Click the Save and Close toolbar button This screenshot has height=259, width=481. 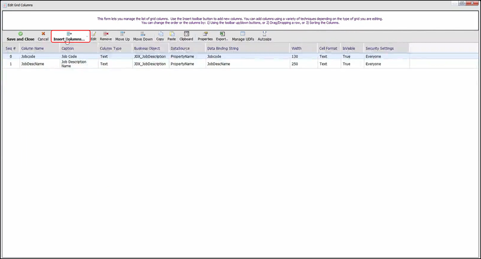tap(20, 36)
